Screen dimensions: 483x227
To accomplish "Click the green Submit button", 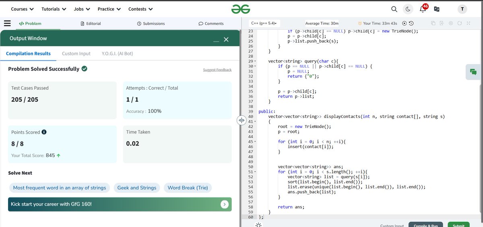I will click(x=458, y=225).
